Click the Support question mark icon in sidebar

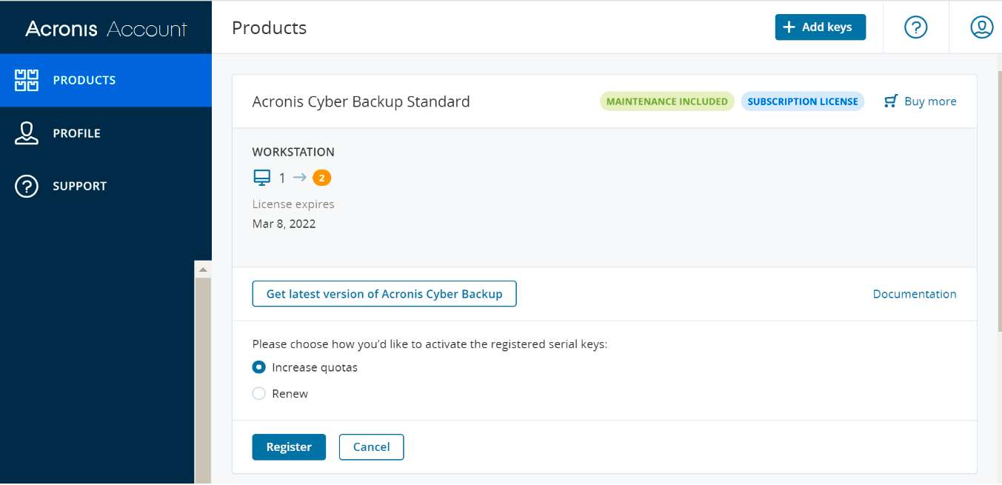click(27, 187)
